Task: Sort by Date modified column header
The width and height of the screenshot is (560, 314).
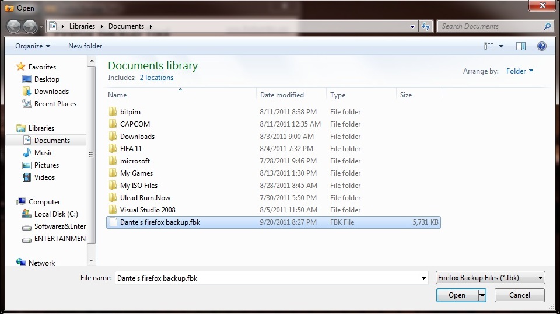Action: (x=282, y=95)
